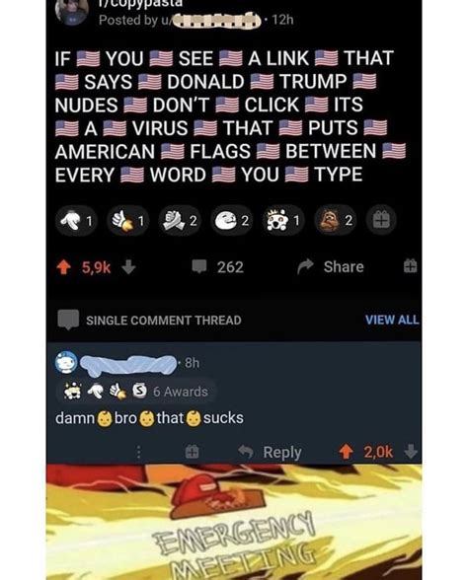468x580 pixels.
Task: Give award using comment gift icon
Action: point(192,452)
